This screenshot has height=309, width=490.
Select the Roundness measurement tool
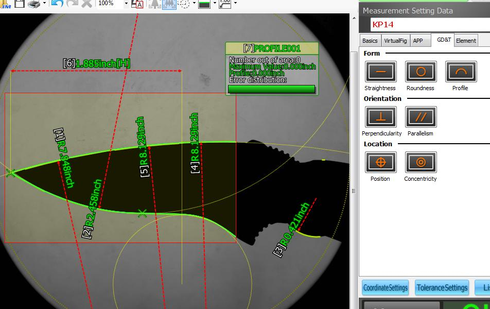coord(421,72)
